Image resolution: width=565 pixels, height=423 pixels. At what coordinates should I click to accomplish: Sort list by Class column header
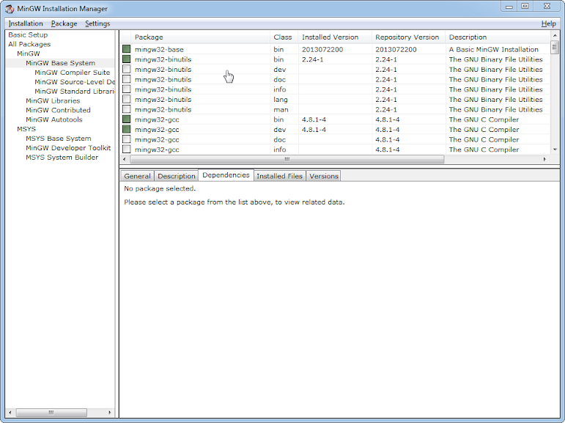tap(284, 37)
